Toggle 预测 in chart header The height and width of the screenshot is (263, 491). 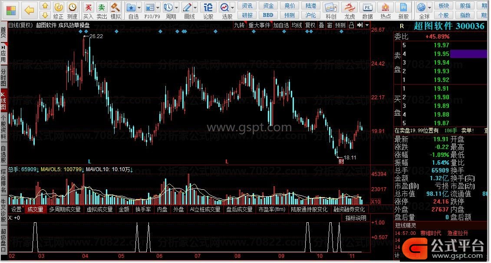(340, 25)
